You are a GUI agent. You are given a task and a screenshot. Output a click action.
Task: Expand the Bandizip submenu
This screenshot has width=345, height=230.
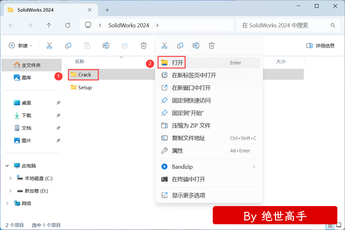tap(254, 167)
